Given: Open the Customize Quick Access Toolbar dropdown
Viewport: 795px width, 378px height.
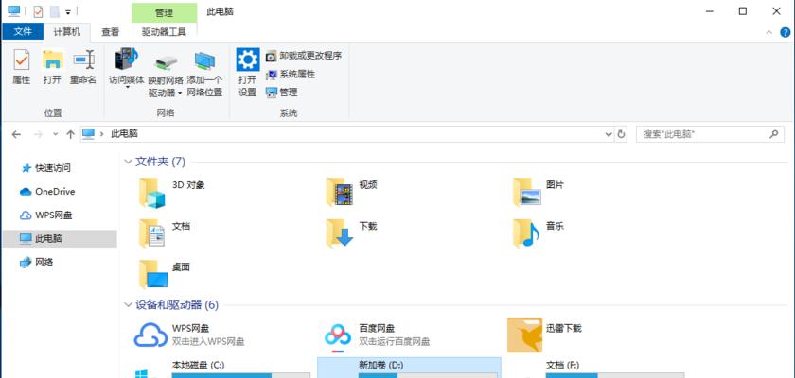Looking at the screenshot, I should point(68,11).
